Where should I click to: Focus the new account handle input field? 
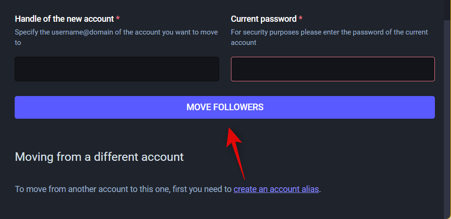click(x=117, y=69)
